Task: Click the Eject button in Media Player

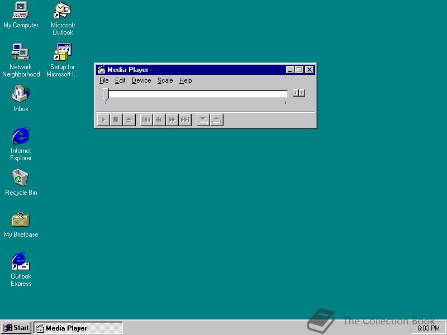Action: point(129,120)
